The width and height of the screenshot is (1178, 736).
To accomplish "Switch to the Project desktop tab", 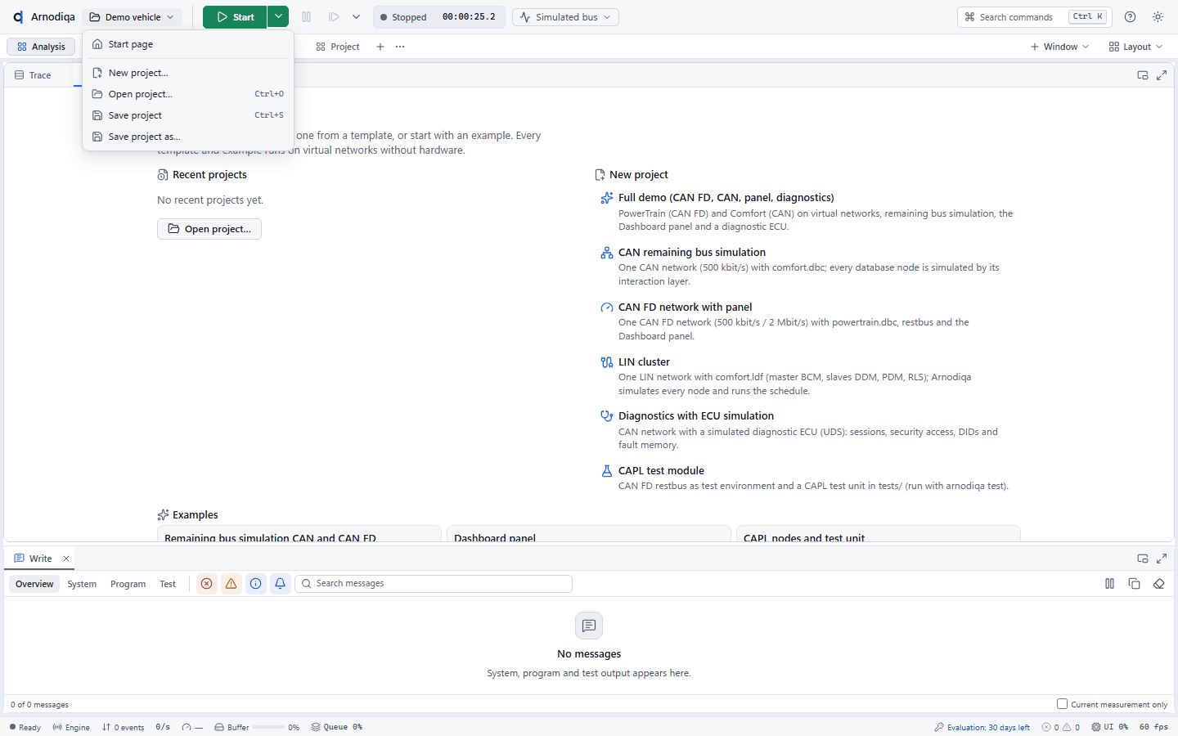I will coord(338,47).
